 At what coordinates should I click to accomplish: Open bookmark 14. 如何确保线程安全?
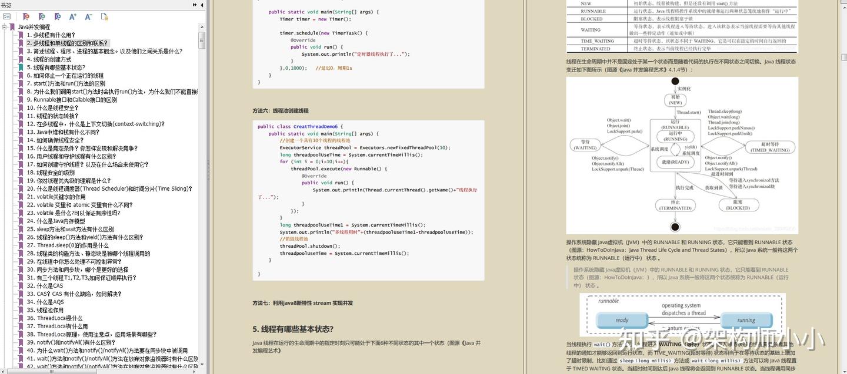pos(55,140)
